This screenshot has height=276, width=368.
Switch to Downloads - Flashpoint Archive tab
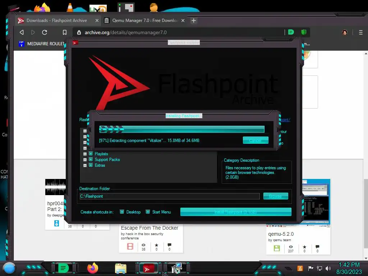[x=56, y=20]
